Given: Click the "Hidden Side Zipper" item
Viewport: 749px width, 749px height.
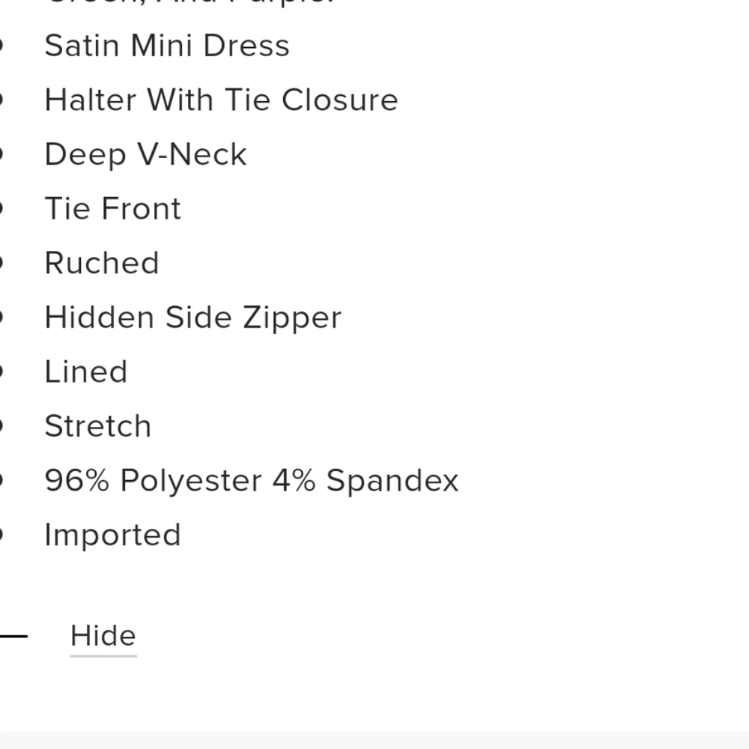Looking at the screenshot, I should (x=192, y=318).
